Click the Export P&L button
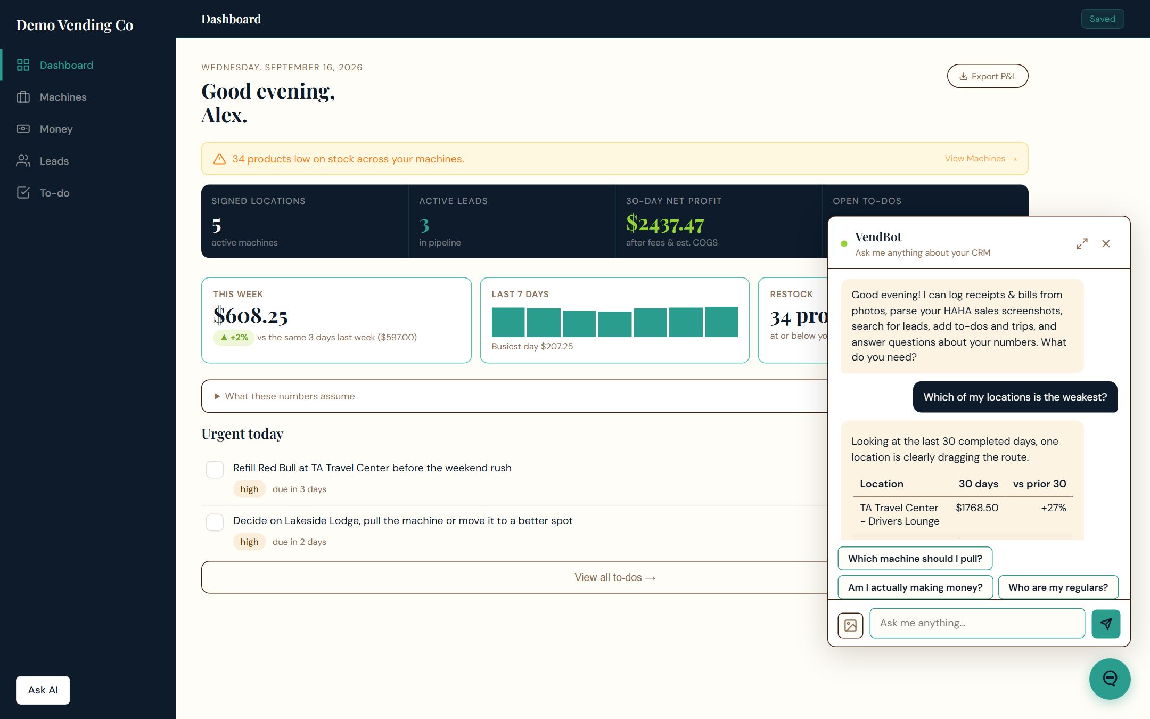Viewport: 1150px width, 719px height. [x=988, y=76]
